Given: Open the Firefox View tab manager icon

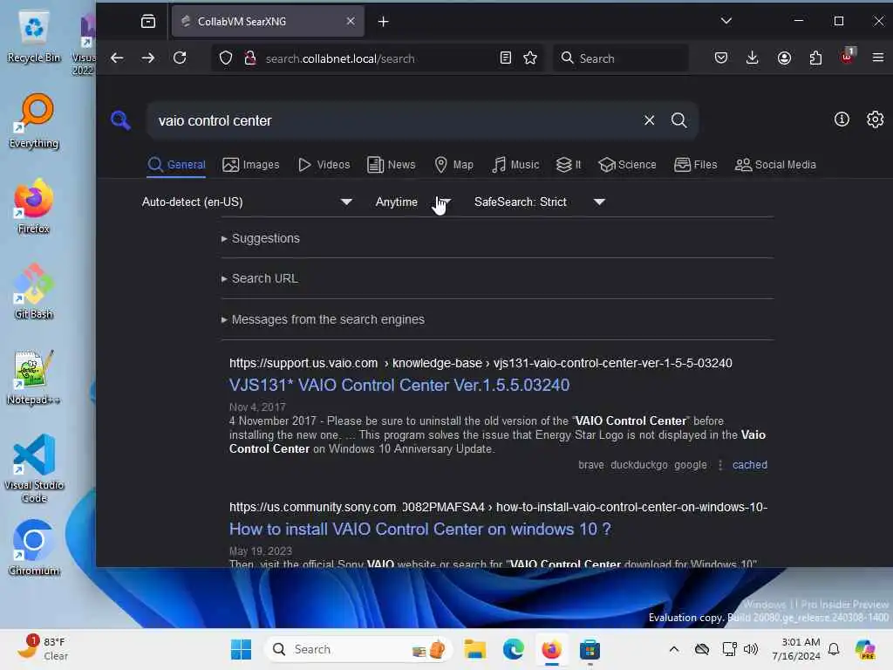Looking at the screenshot, I should [148, 22].
